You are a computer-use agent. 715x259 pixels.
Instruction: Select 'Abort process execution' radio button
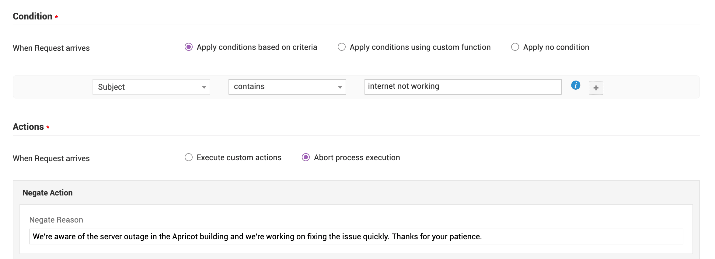click(305, 157)
